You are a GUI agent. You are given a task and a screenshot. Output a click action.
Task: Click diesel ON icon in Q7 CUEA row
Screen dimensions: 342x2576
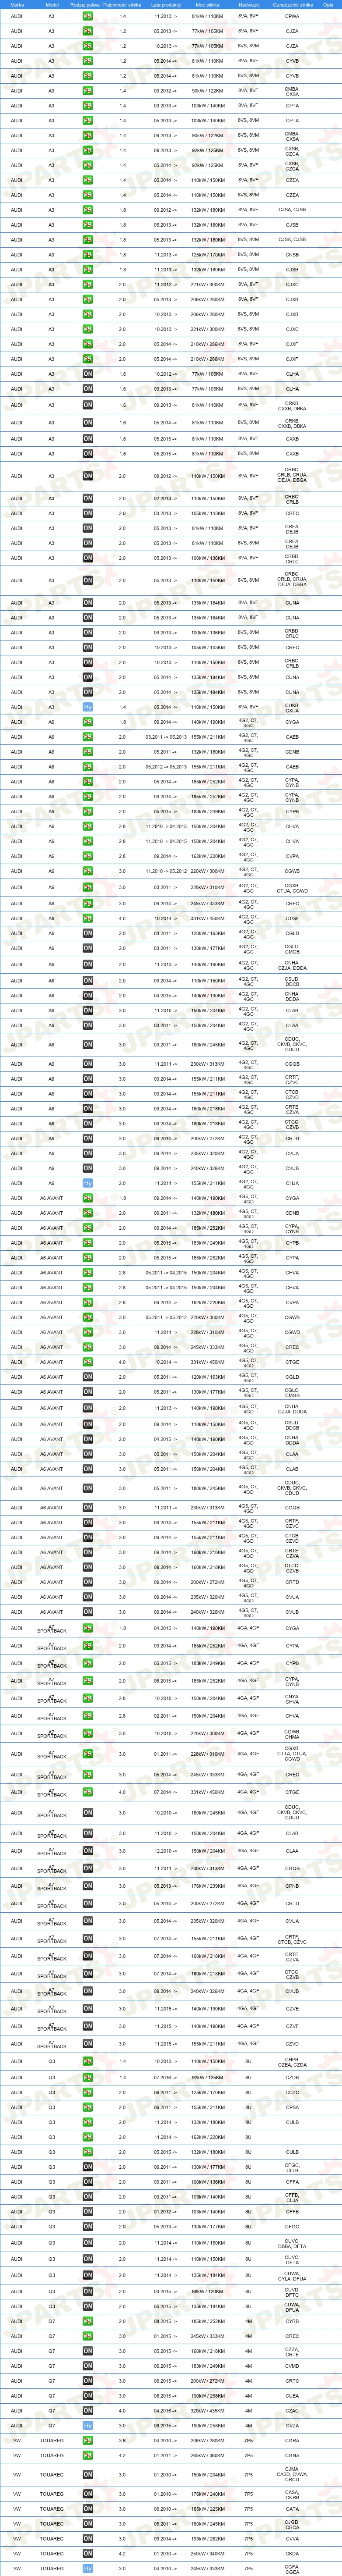(x=88, y=2395)
